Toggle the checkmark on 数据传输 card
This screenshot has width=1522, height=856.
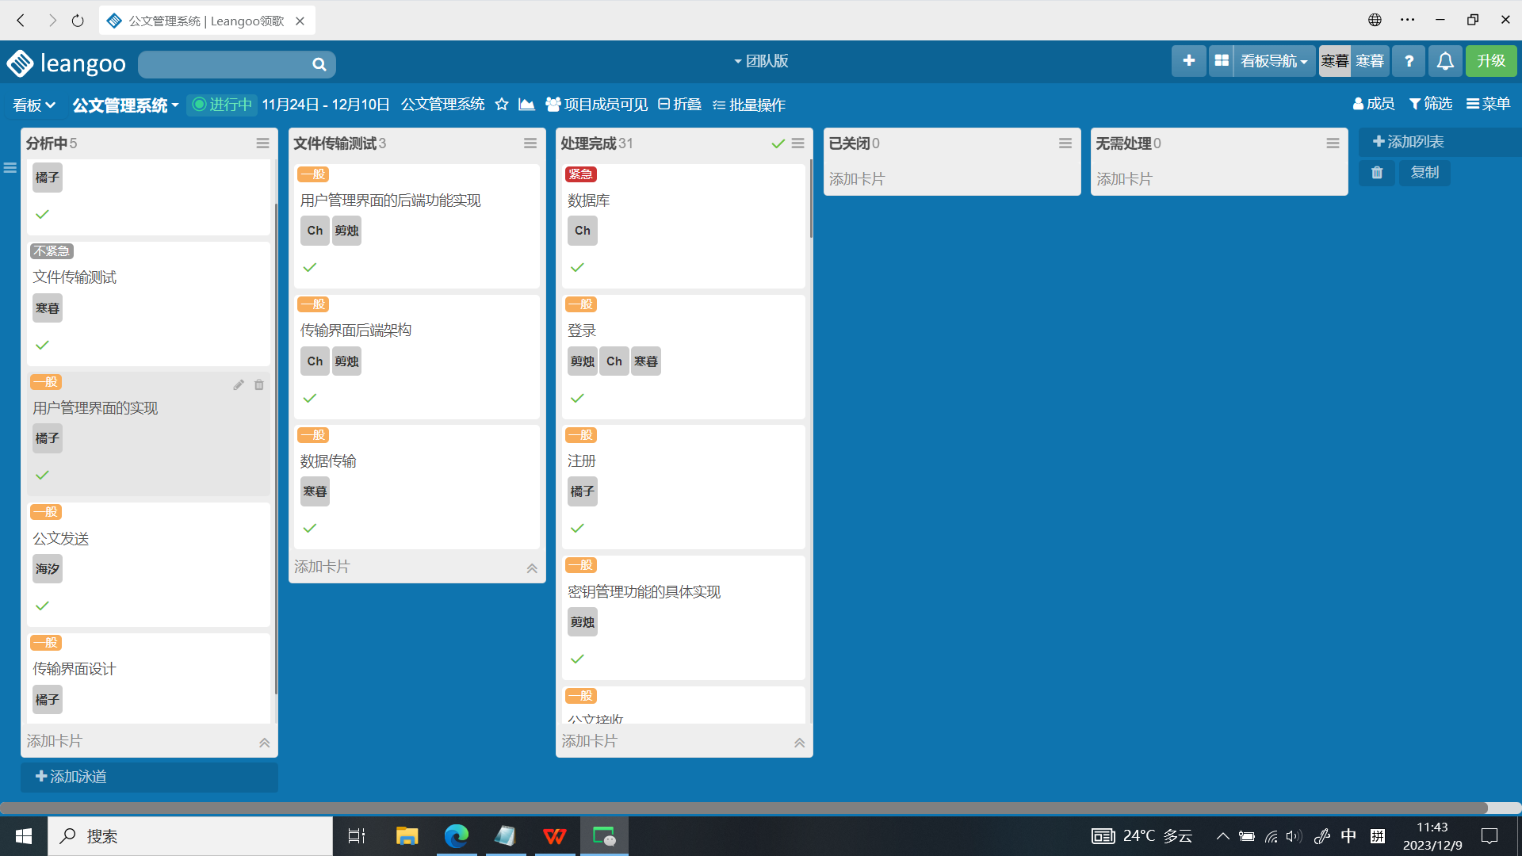coord(310,529)
